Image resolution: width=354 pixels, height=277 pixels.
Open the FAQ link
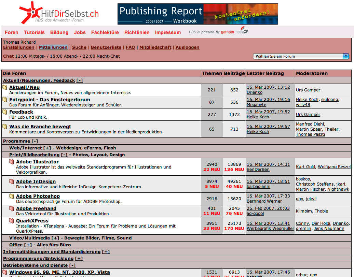[x=130, y=47]
